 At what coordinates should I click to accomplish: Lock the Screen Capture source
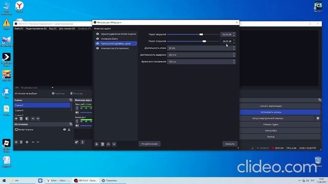(x=69, y=129)
